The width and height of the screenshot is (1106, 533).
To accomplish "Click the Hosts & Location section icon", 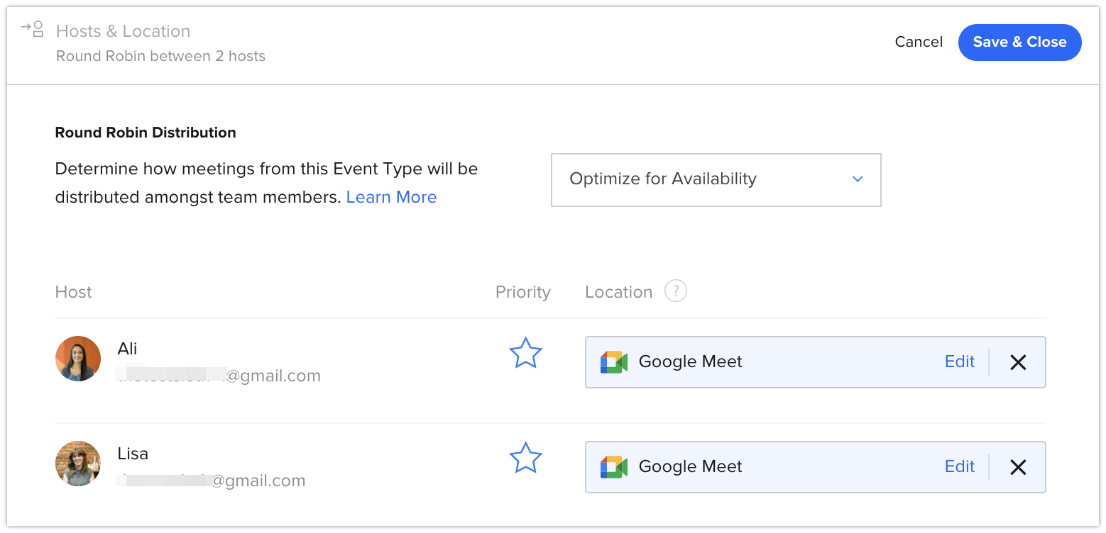I will coord(33,29).
